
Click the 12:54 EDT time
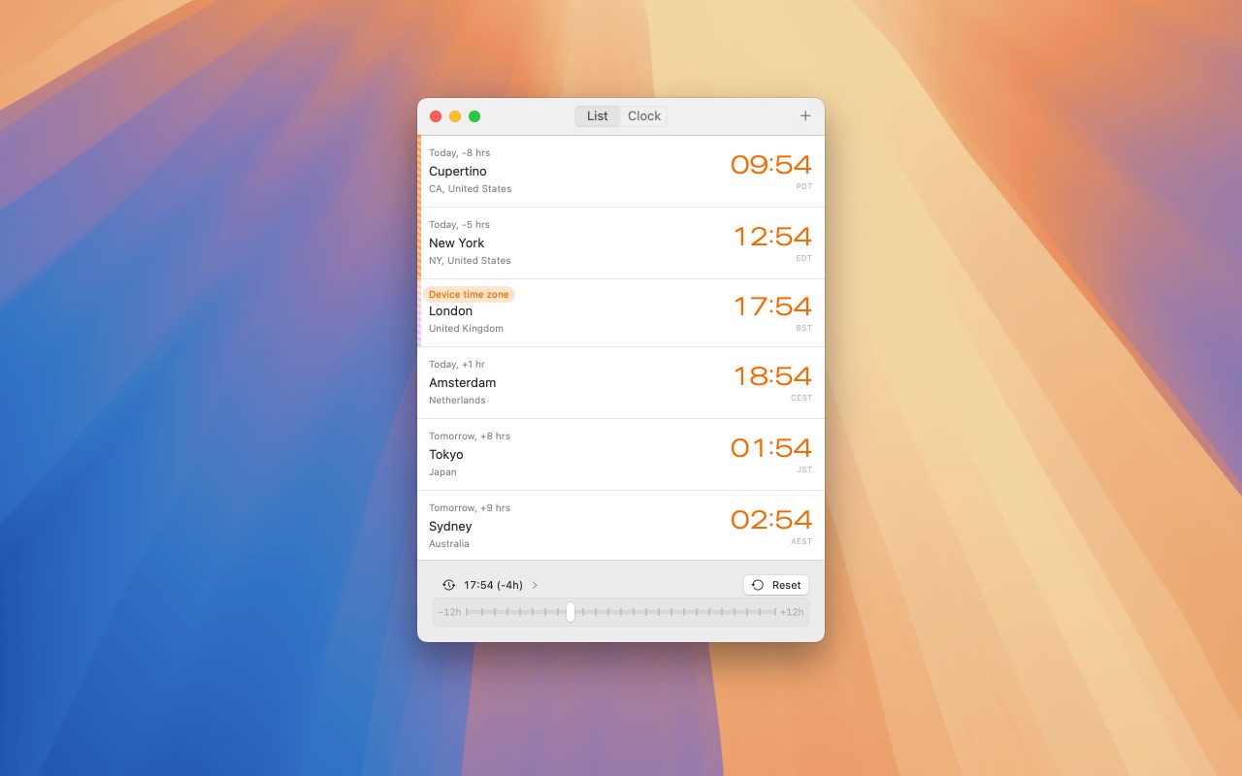[x=773, y=237]
